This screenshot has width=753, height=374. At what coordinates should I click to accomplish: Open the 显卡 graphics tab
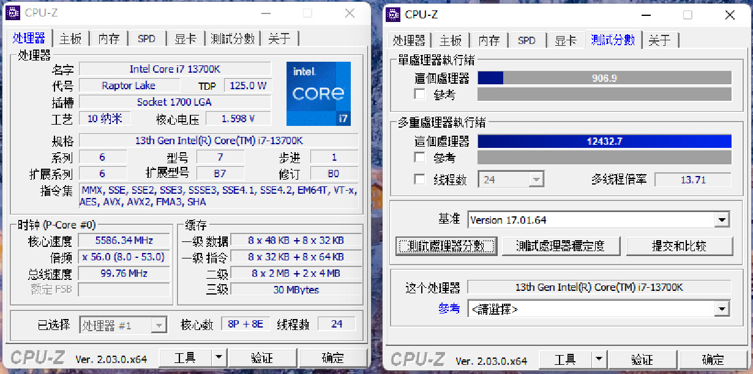pos(185,38)
